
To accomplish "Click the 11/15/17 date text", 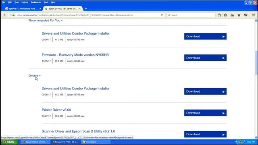I will [46, 61].
